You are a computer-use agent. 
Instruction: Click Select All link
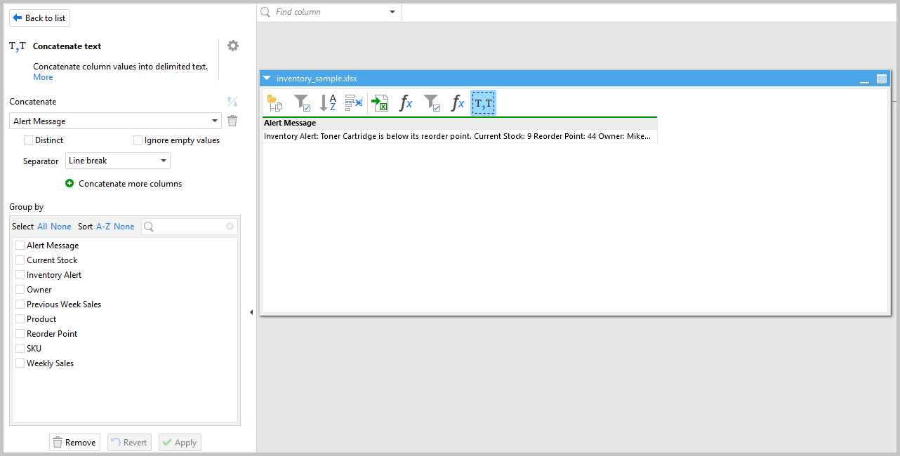[42, 227]
